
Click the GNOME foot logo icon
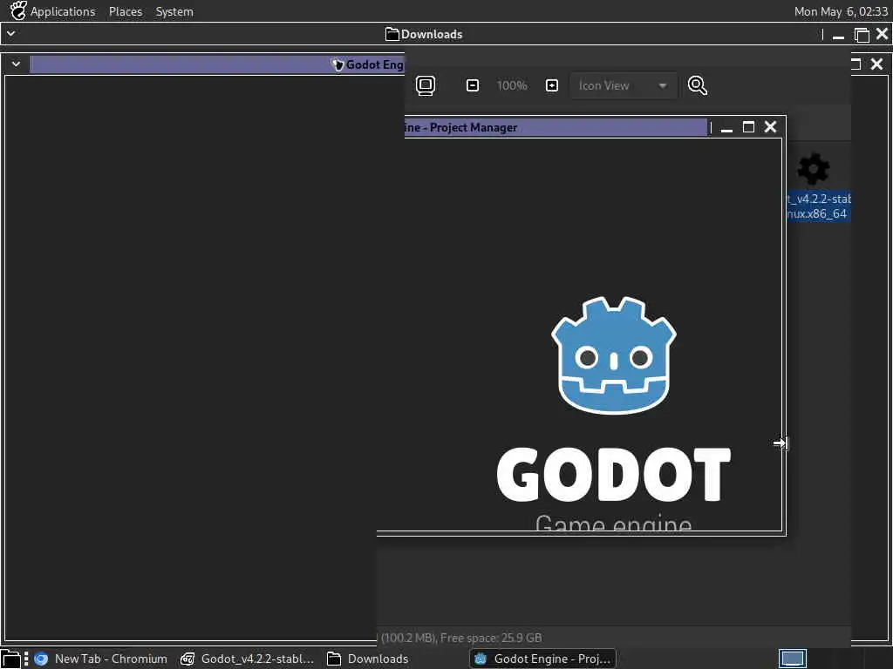click(x=18, y=10)
